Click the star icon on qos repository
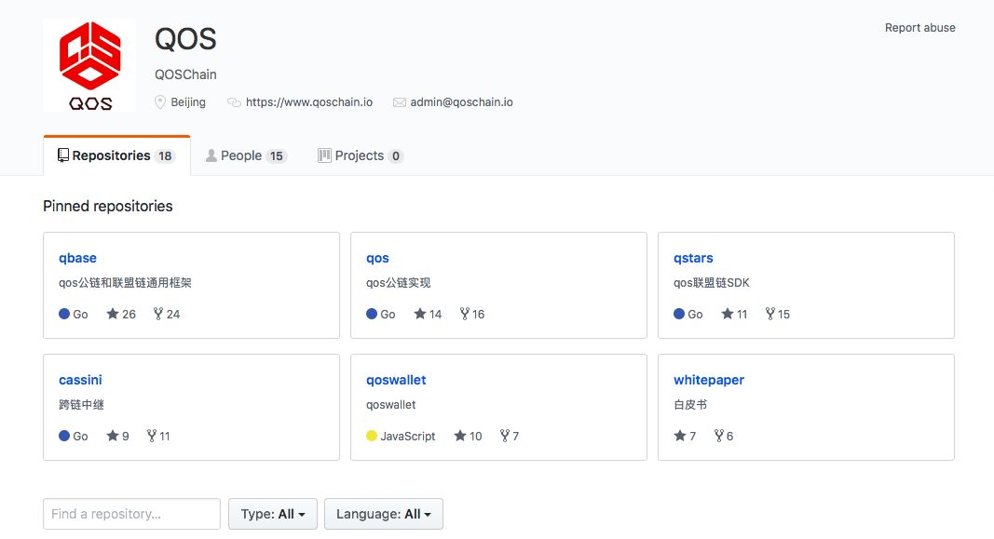The width and height of the screenshot is (994, 539). pyautogui.click(x=419, y=314)
